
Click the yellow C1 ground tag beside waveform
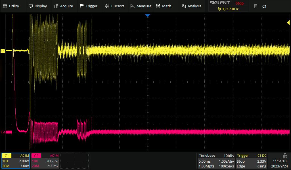coord(3,51)
